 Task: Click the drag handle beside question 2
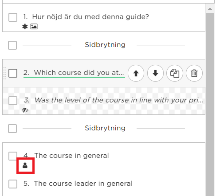[5, 73]
